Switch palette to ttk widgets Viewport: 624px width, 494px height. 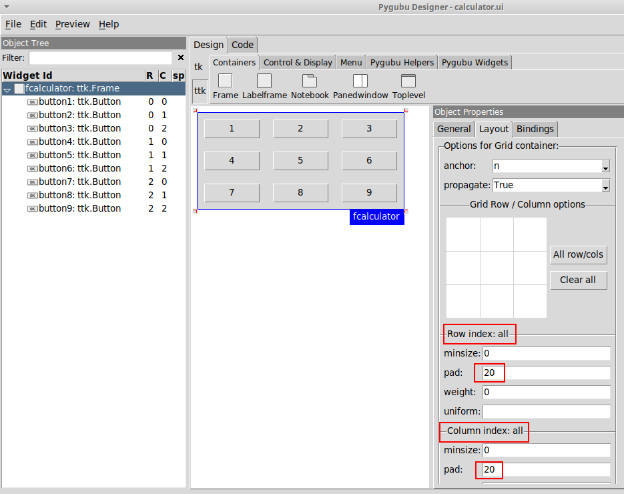(198, 91)
